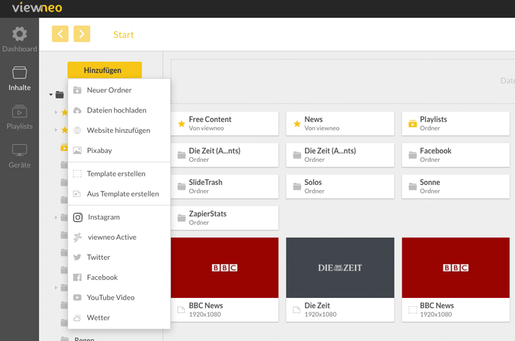The height and width of the screenshot is (341, 515).
Task: Go back with the left arrow button
Action: tap(60, 34)
